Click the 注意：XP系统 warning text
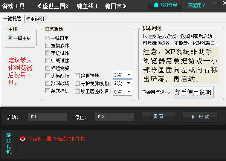Screen dimensions: 226x161 (180, 65)
